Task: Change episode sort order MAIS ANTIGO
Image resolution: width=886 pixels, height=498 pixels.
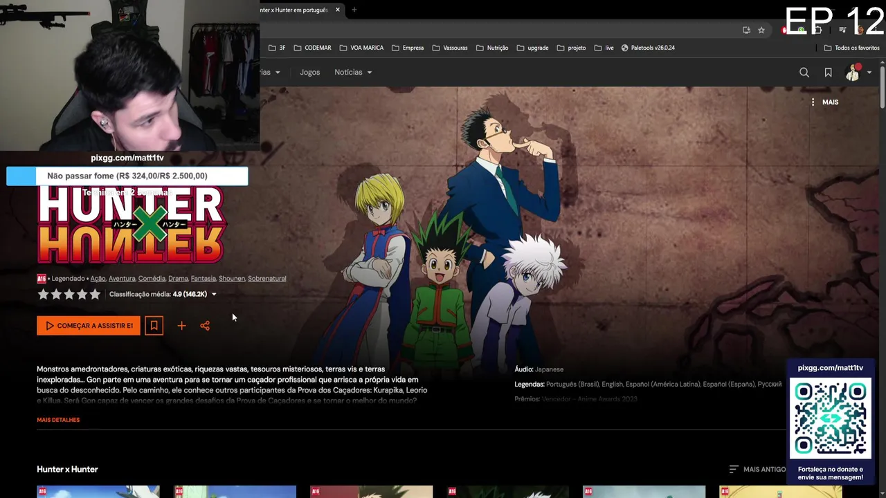Action: [x=758, y=469]
